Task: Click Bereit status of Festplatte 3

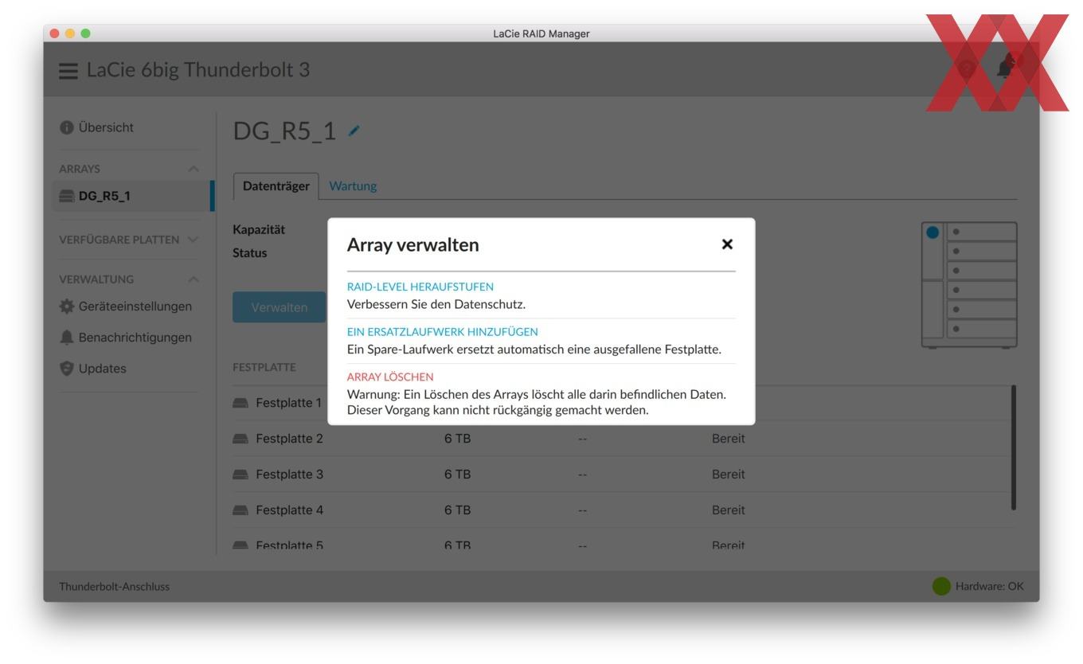Action: click(729, 475)
